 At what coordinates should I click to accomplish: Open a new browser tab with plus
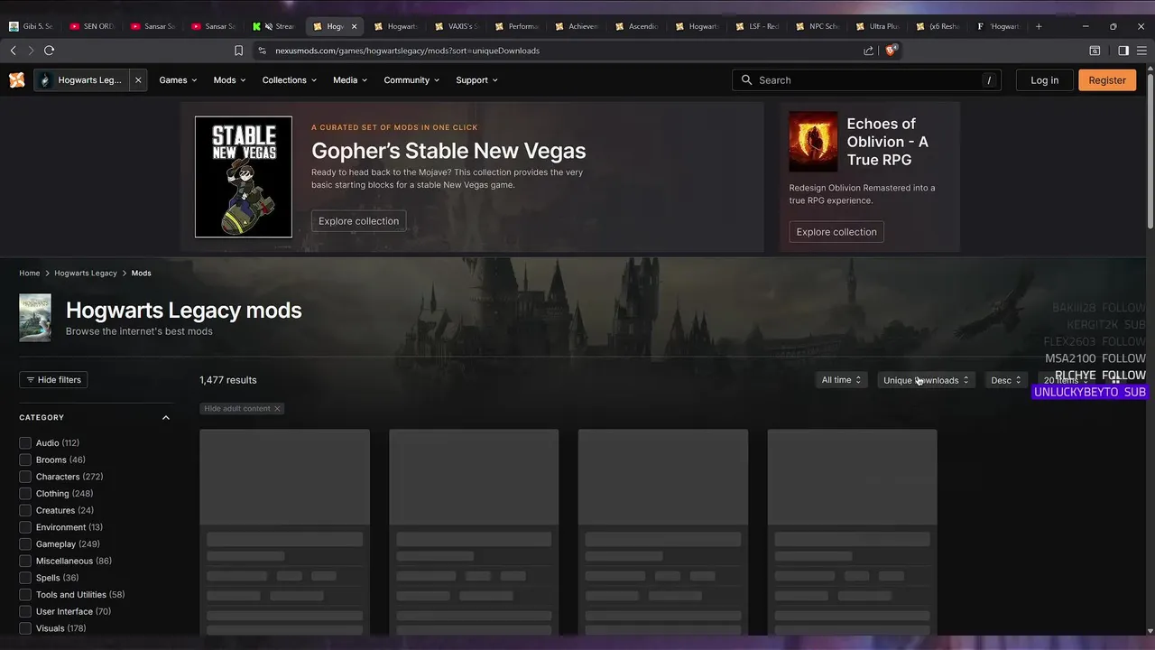[x=1039, y=26]
